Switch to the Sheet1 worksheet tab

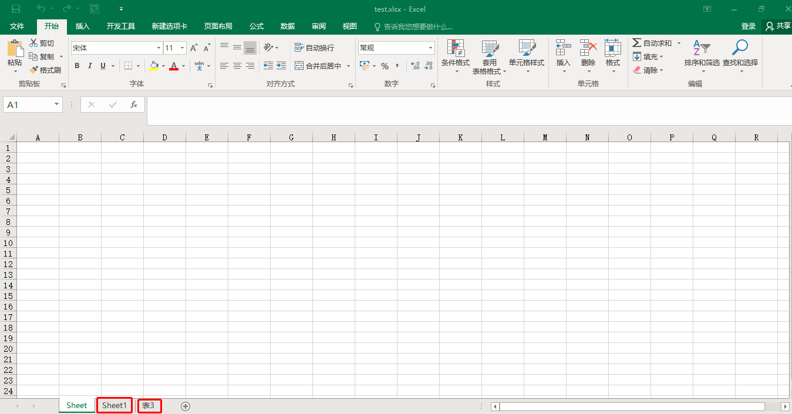[x=114, y=405]
